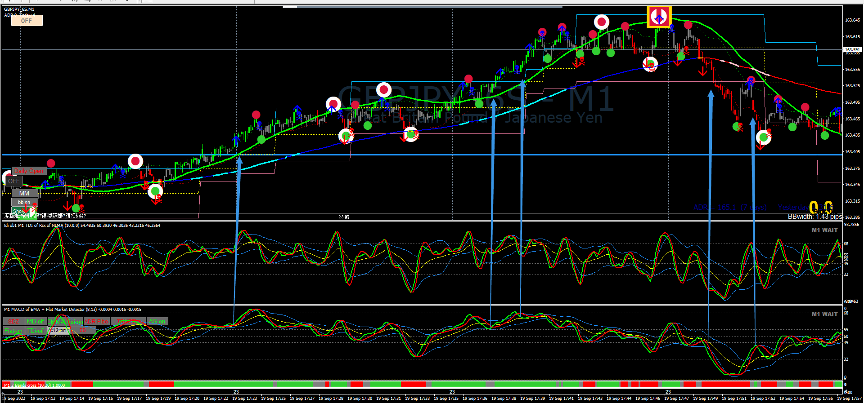Click the red BB button
This screenshot has width=864, height=403.
point(83,331)
